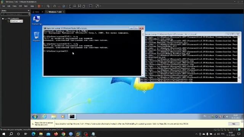Close the VMware notification bar

pyautogui.click(x=242, y=121)
